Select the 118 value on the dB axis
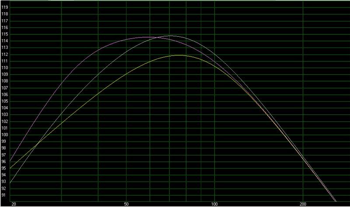Screen dimensions: 350x207 tap(5, 14)
